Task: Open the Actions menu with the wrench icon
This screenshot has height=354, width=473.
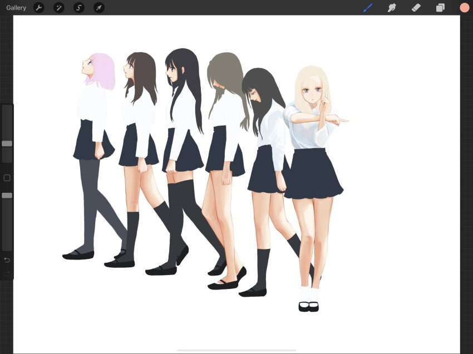Action: pos(38,8)
